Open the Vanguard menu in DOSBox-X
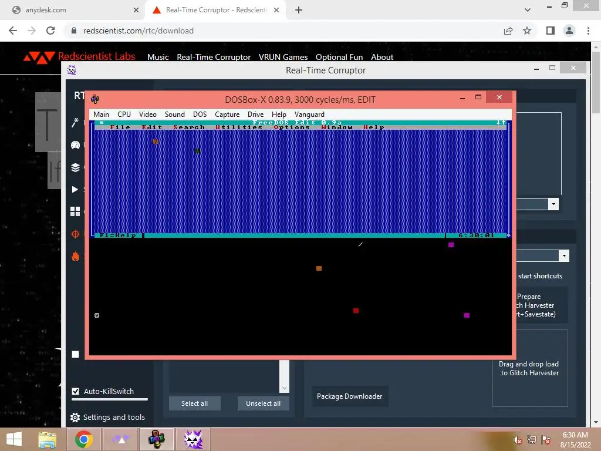The height and width of the screenshot is (451, 601). (x=309, y=115)
